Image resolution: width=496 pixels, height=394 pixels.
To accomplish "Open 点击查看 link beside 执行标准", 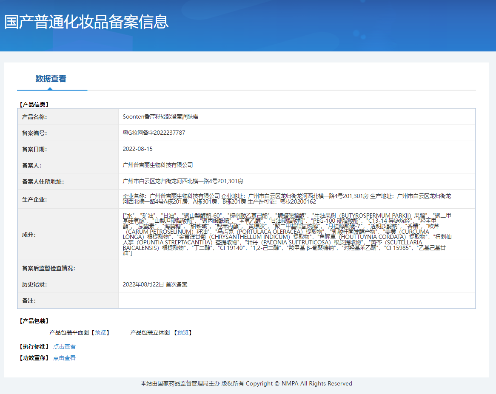I will (64, 346).
